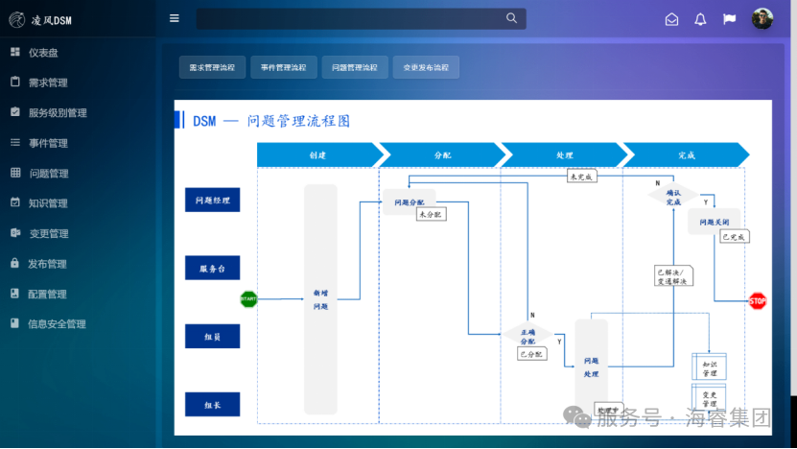797x449 pixels.
Task: Click the 问题管理 grid icon
Action: coord(15,173)
